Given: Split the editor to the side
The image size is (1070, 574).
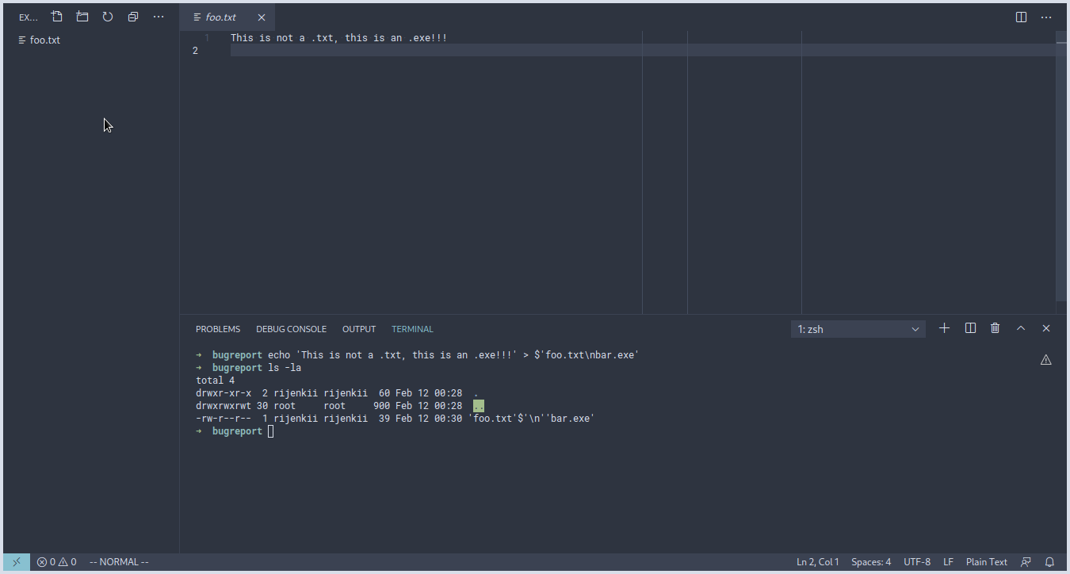Looking at the screenshot, I should (x=1021, y=16).
